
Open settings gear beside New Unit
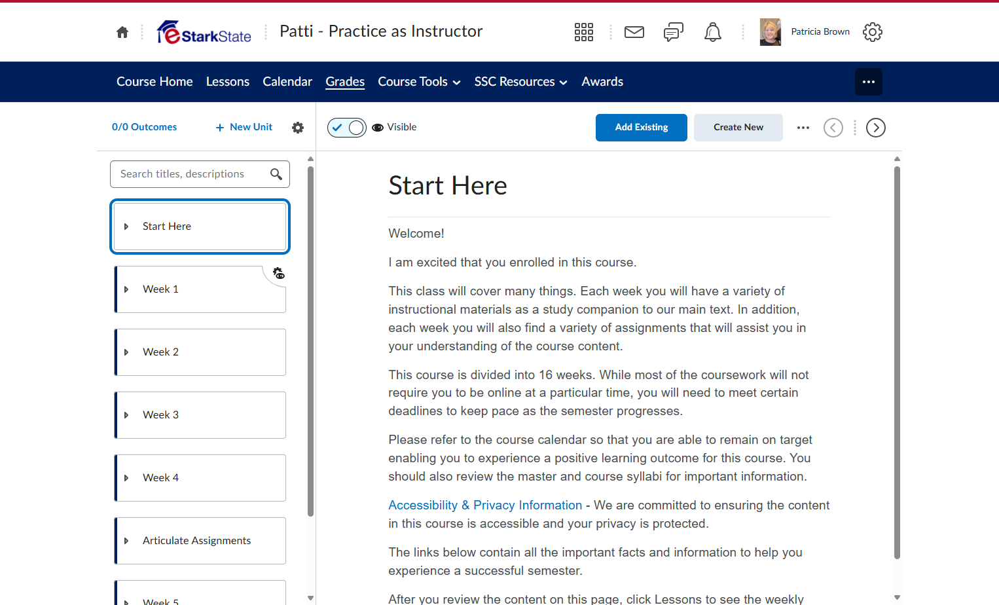298,128
